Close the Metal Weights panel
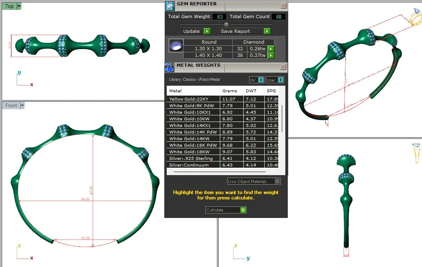422x267 pixels. pos(283,67)
